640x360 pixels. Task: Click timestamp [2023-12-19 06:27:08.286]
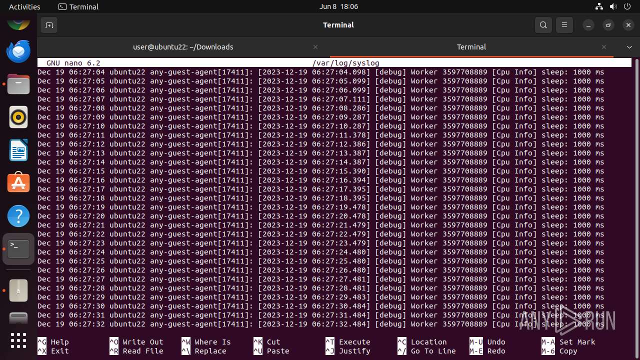point(314,108)
